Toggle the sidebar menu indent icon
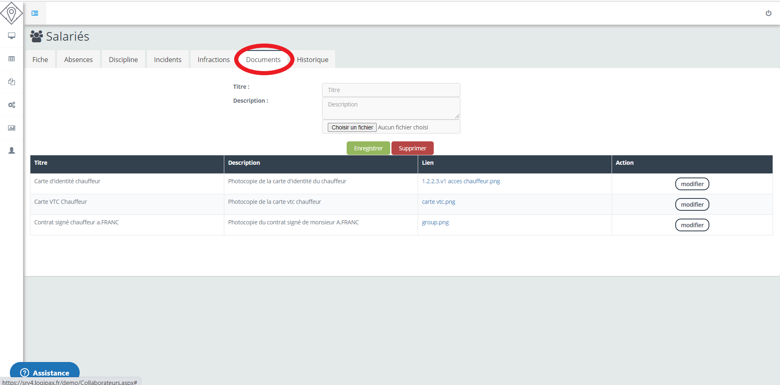The height and width of the screenshot is (385, 780). tap(35, 13)
